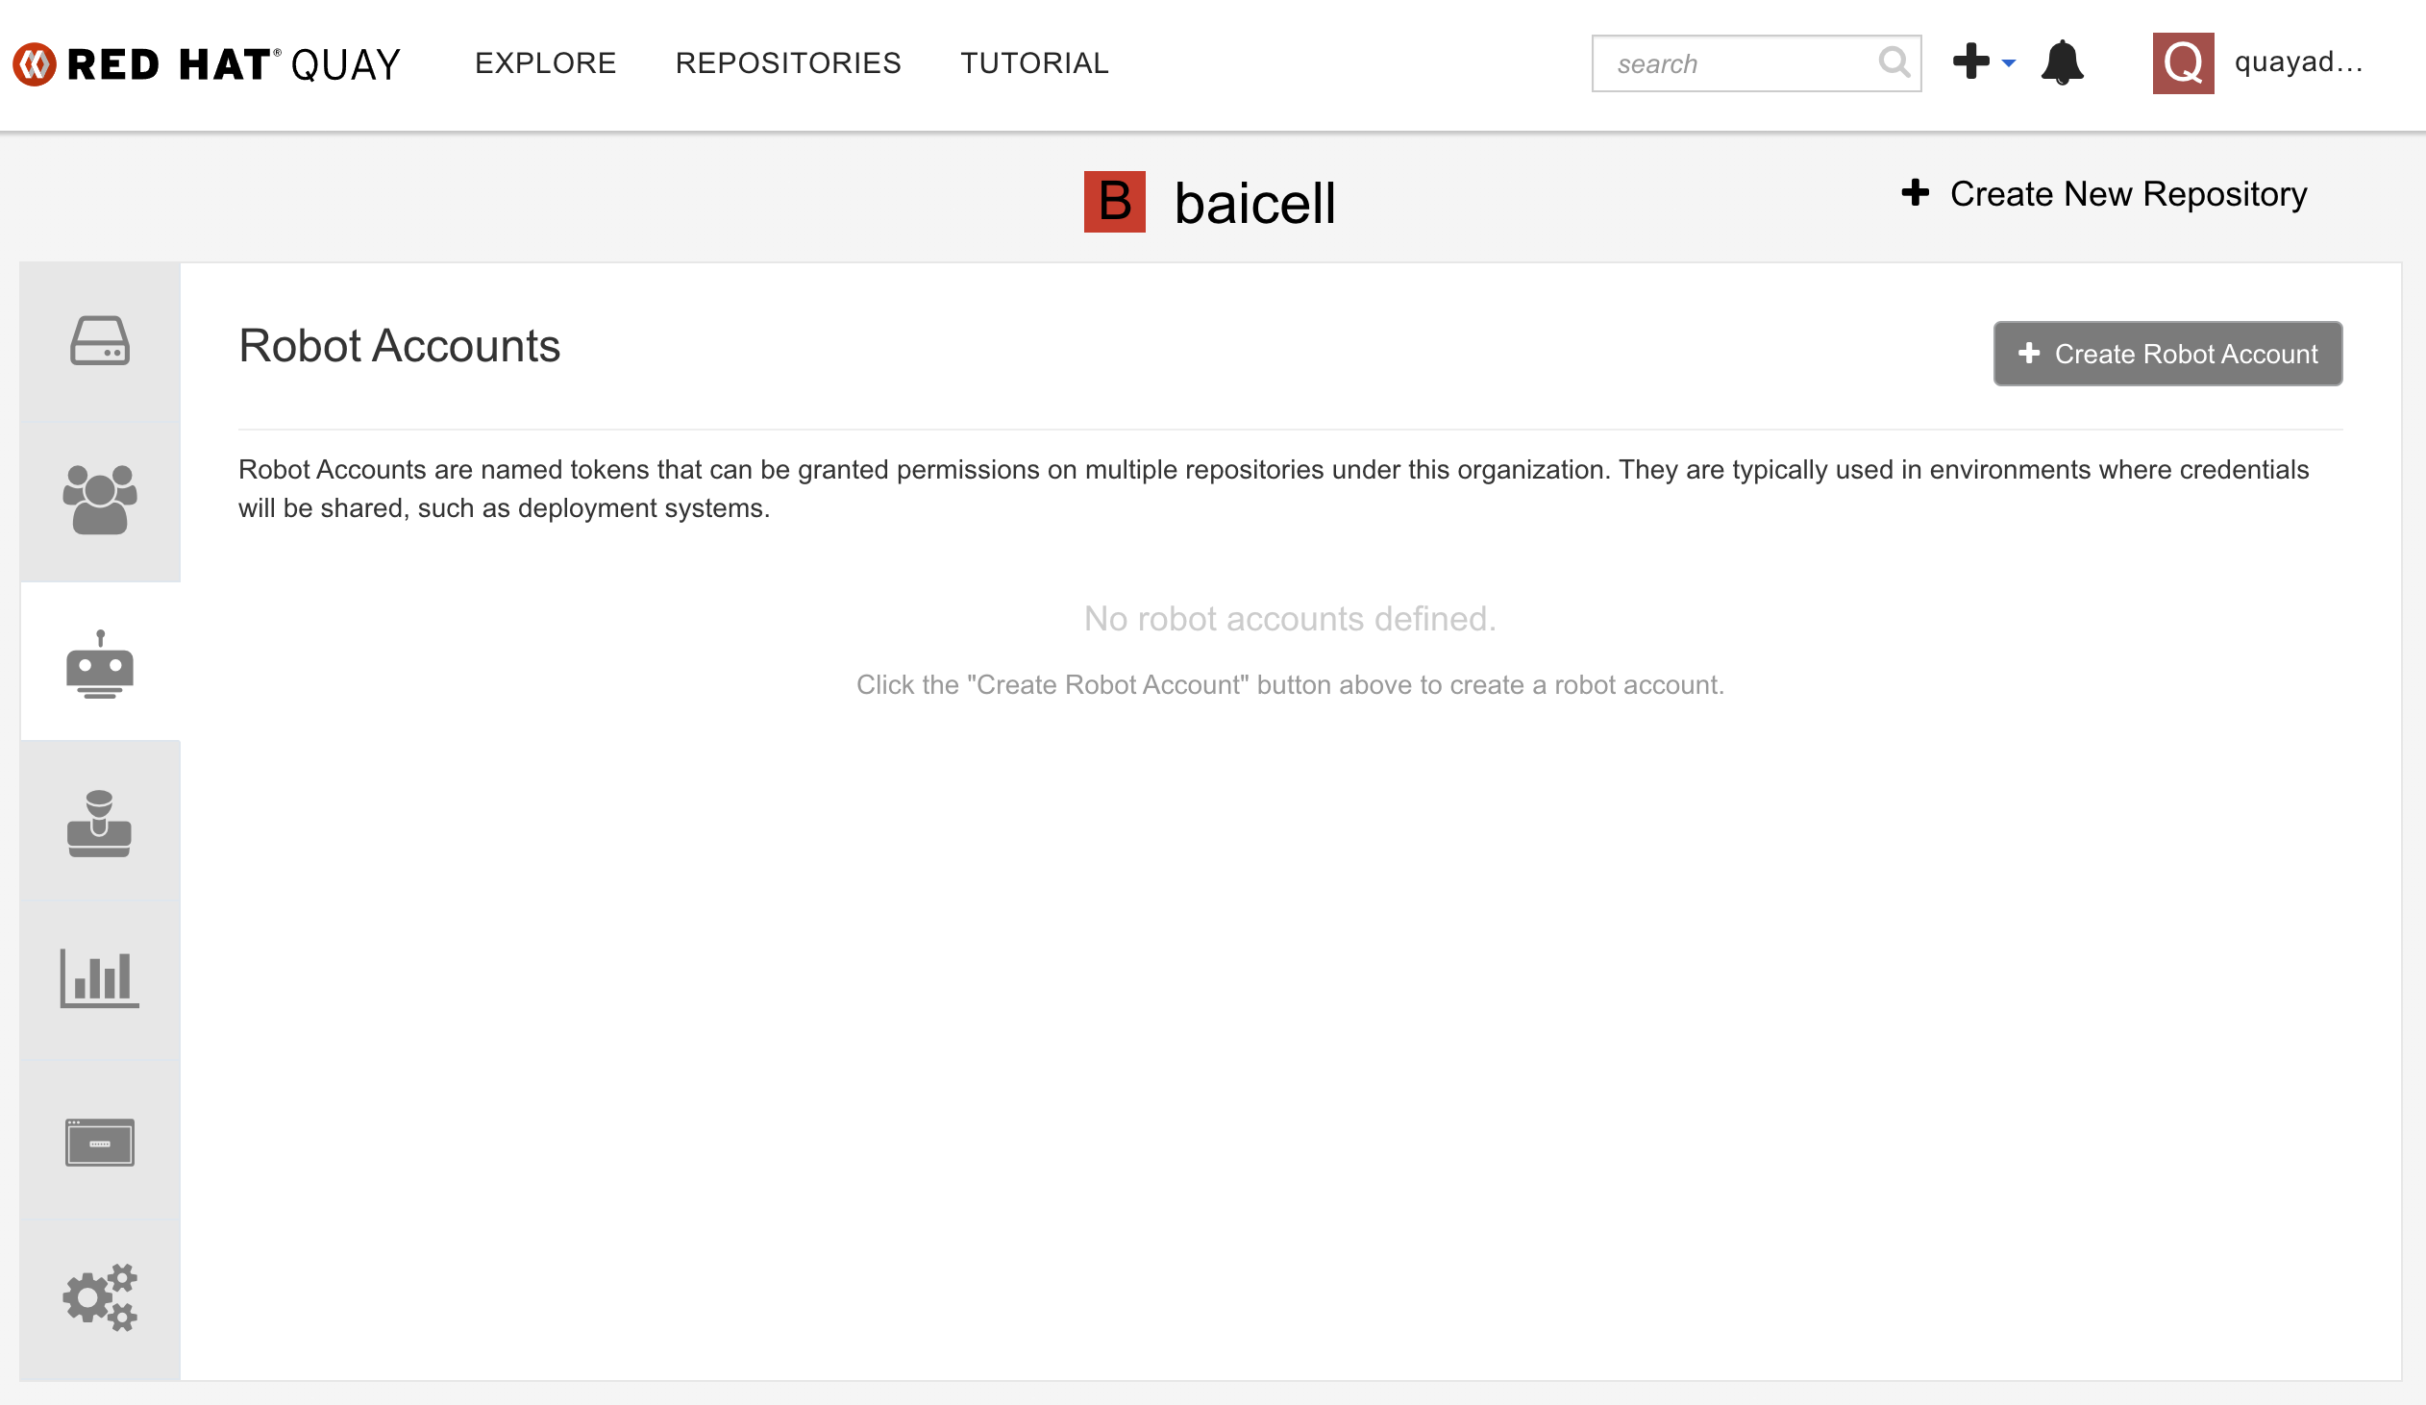Expand the plus create-new dropdown

coord(1983,62)
